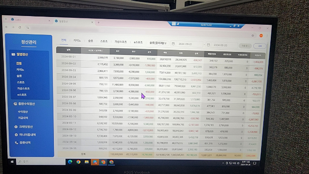309x174 pixels.
Task: Close the first browser tab
Action: click(49, 20)
